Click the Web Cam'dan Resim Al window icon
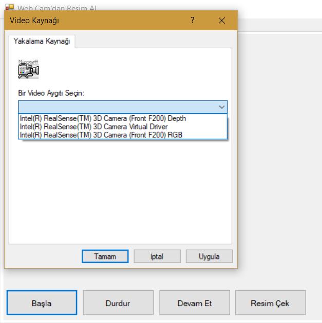 [9, 7]
